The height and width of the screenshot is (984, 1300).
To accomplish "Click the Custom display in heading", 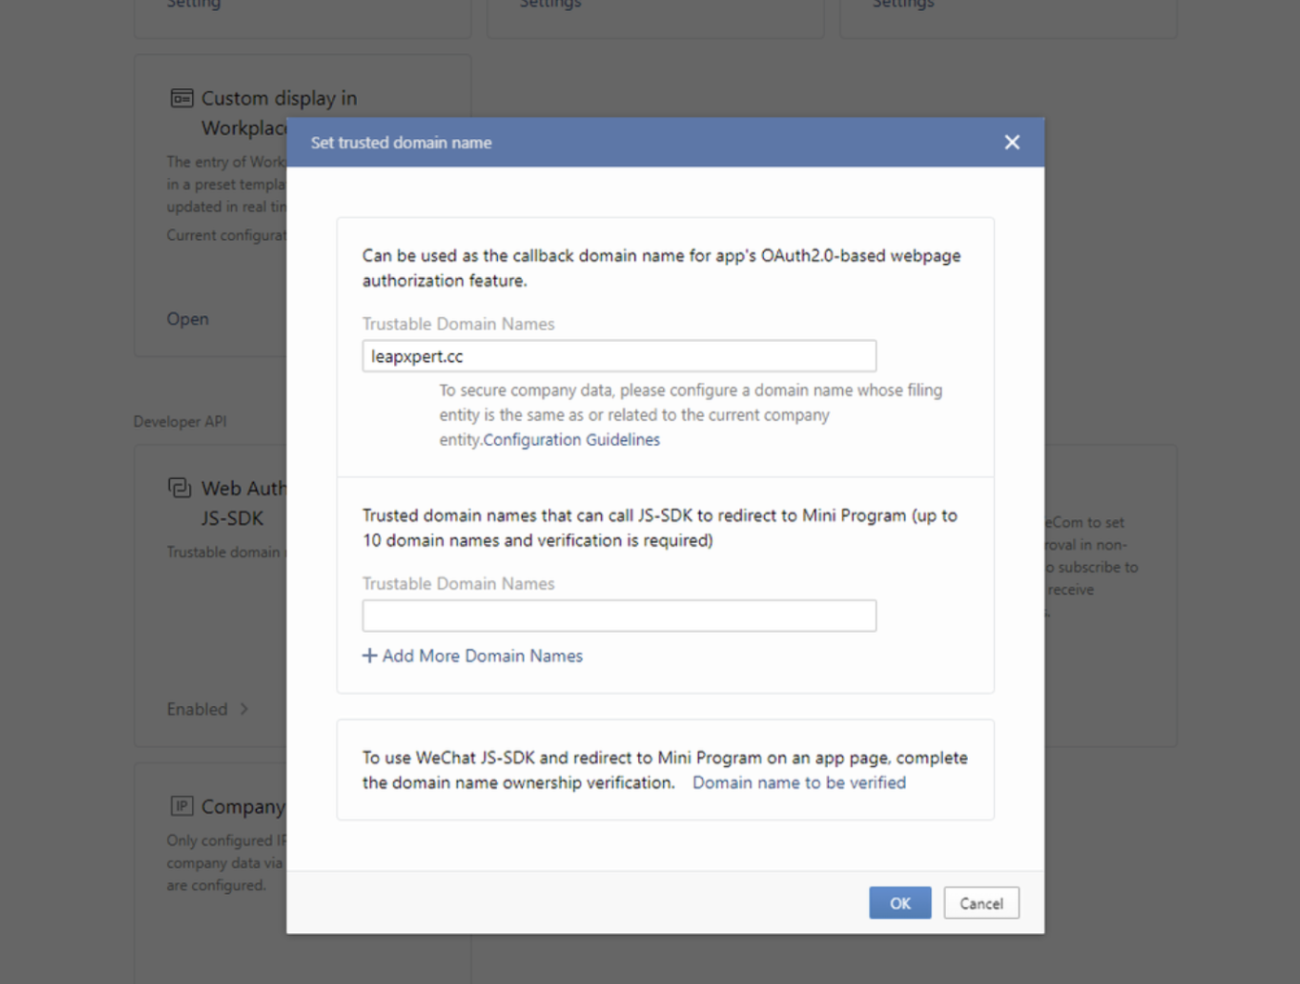I will tap(278, 98).
